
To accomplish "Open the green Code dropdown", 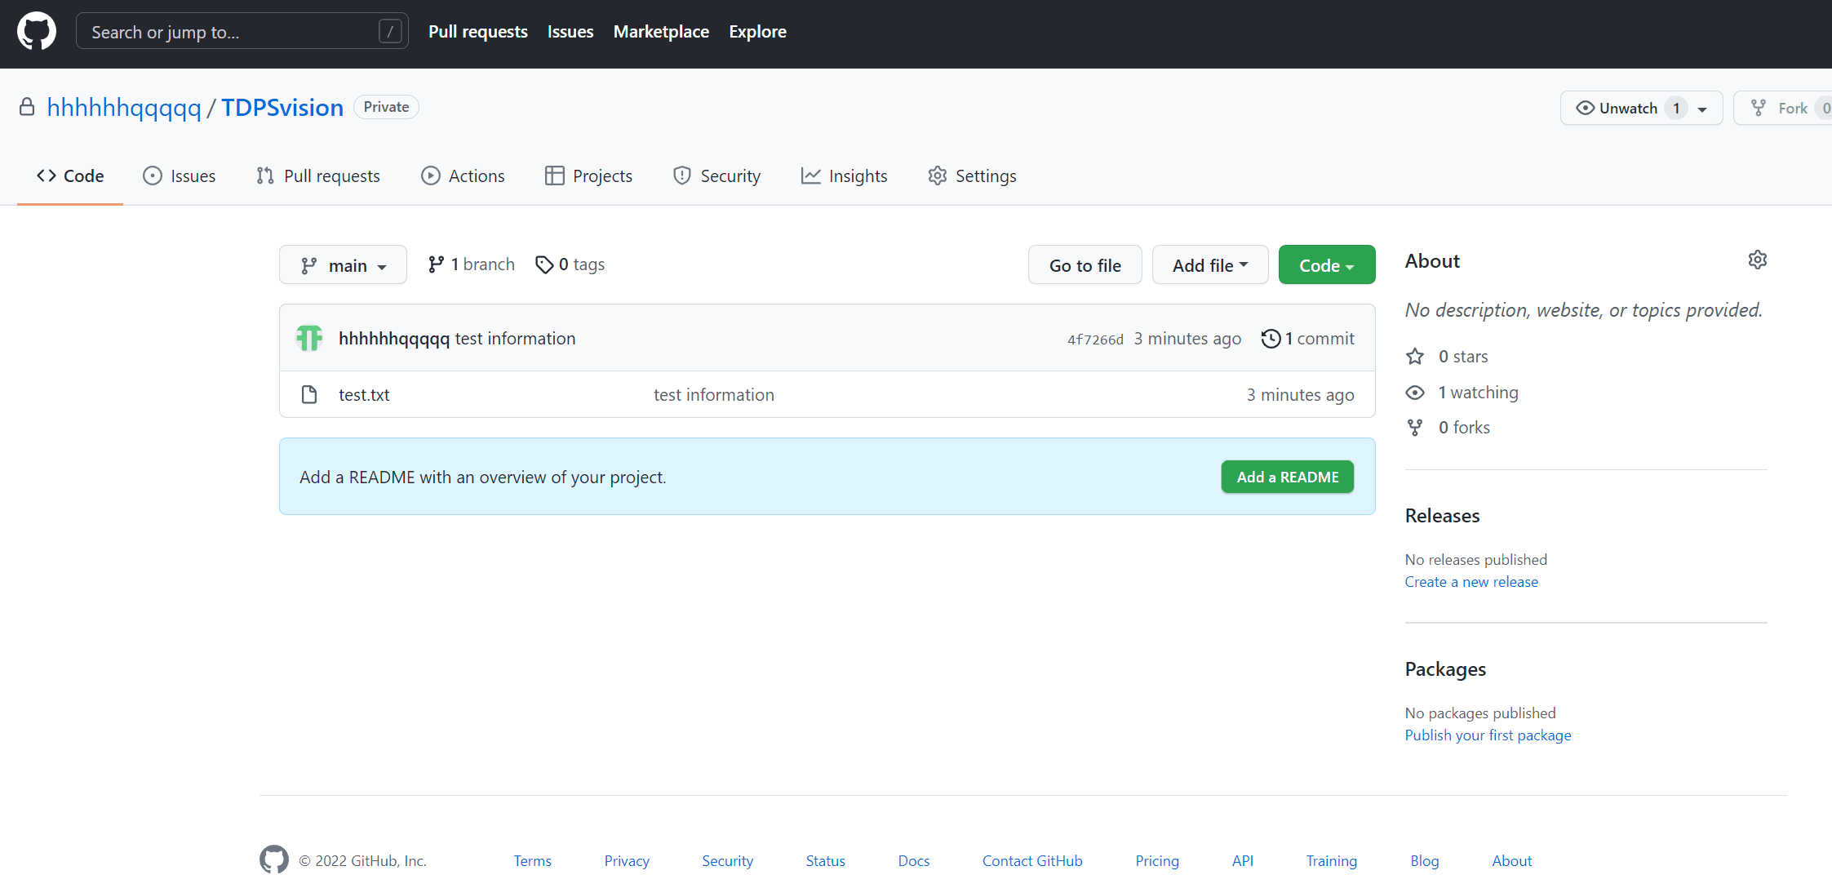I will coord(1327,265).
